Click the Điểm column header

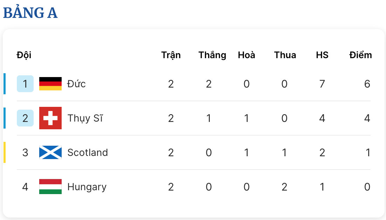[x=360, y=55]
